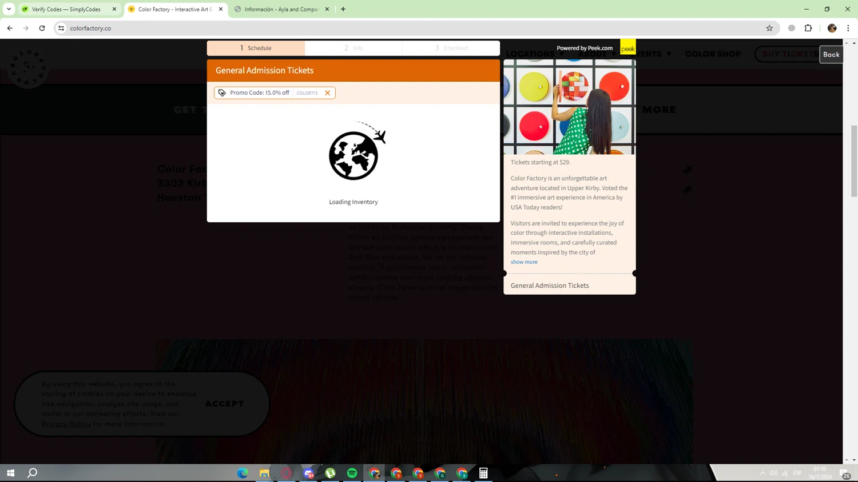The width and height of the screenshot is (858, 482).
Task: Expand description with show more link
Action: pyautogui.click(x=524, y=262)
